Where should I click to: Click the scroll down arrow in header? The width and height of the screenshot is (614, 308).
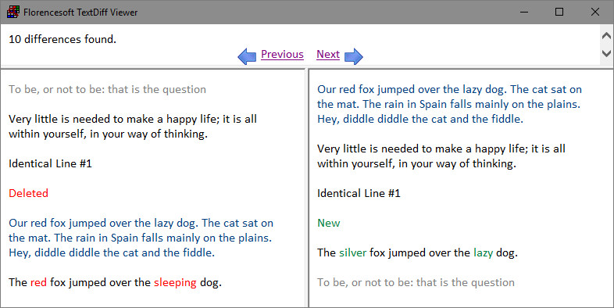pos(606,53)
